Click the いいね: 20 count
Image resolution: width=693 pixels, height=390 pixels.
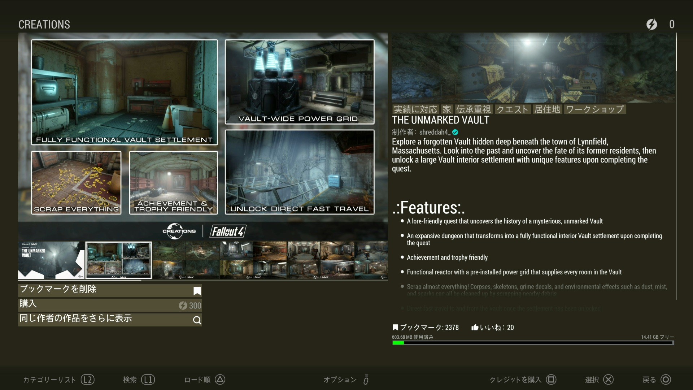497,328
